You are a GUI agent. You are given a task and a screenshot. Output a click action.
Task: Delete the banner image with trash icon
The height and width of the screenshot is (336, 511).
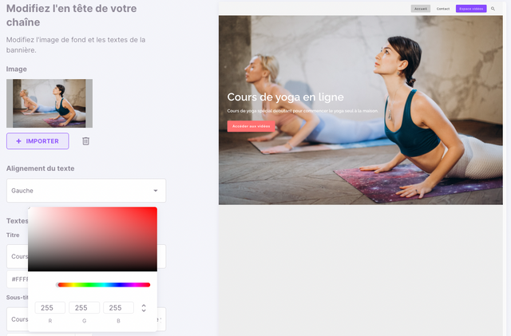coord(85,141)
